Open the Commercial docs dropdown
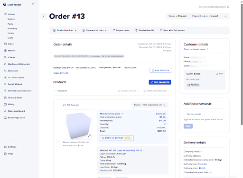The height and width of the screenshot is (178, 243). (x=94, y=30)
